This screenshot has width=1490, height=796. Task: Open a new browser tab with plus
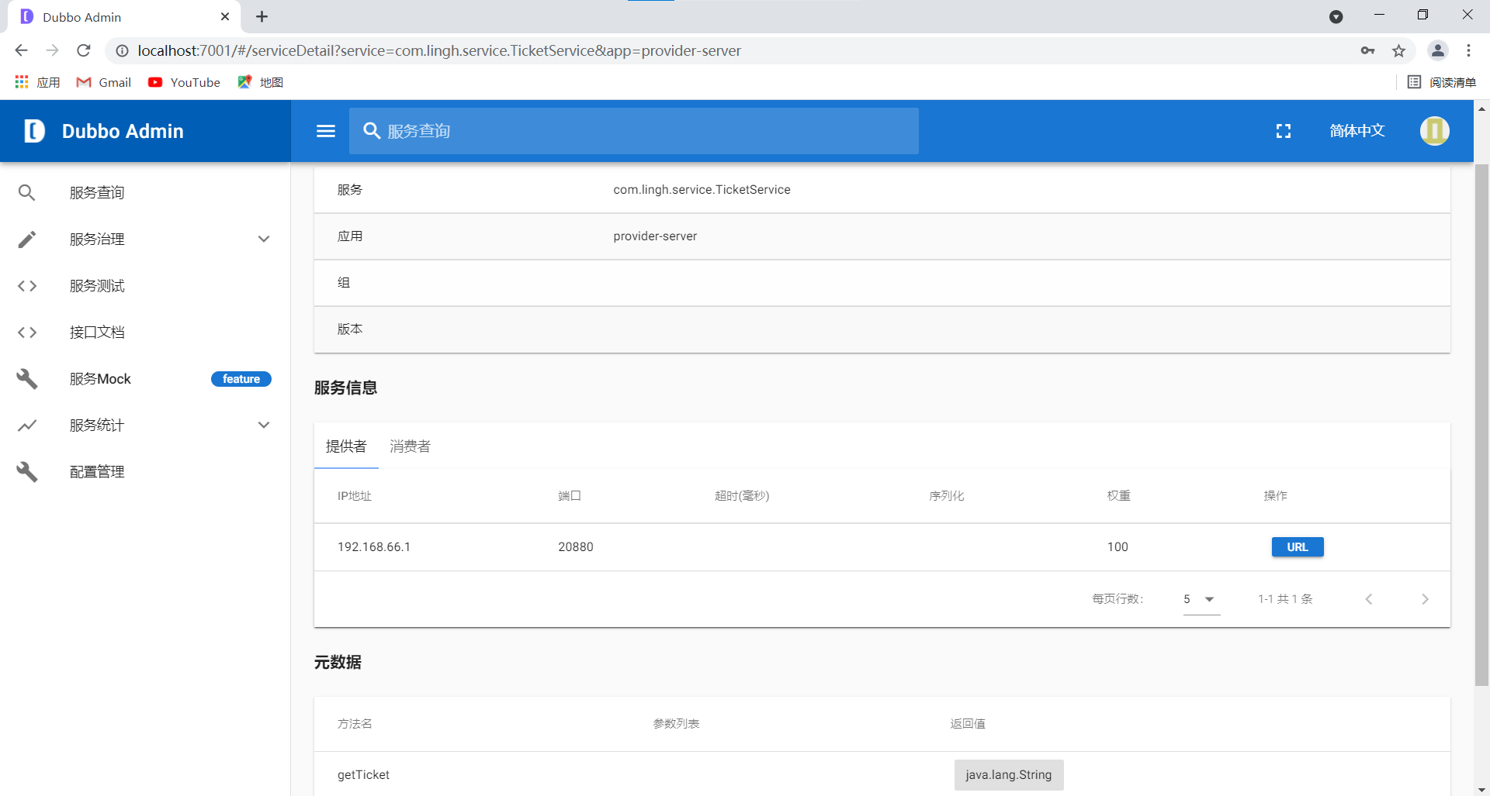(262, 16)
